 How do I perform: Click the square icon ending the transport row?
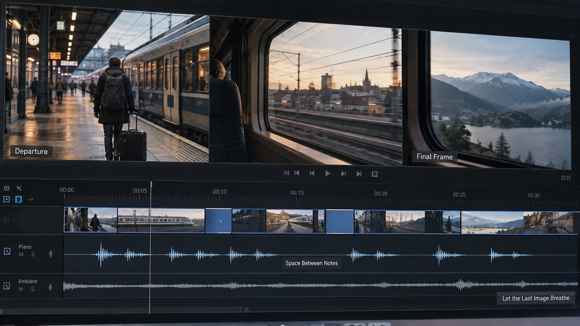click(375, 174)
